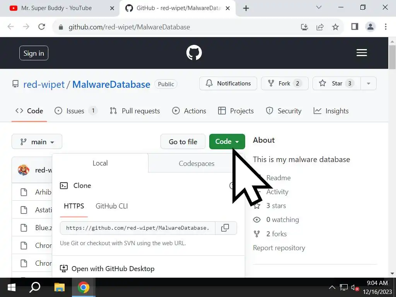The height and width of the screenshot is (297, 396).
Task: Click file icon next to Astati
Action: [x=24, y=210]
